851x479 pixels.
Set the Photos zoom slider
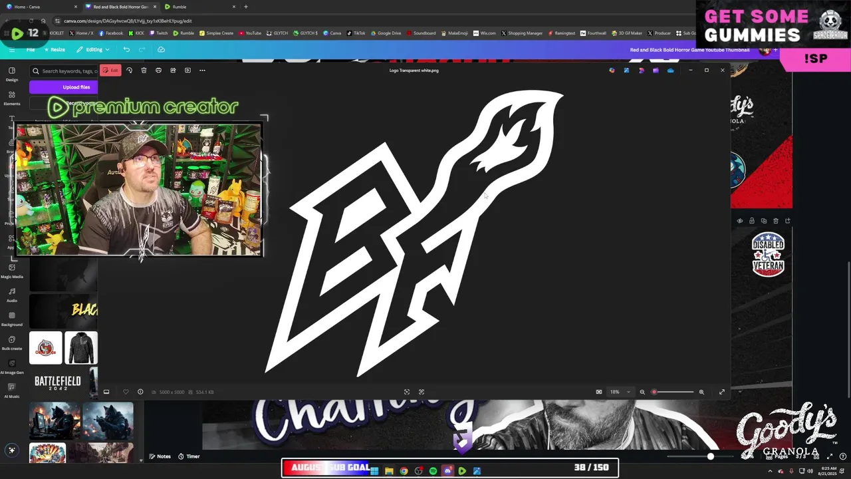coord(672,392)
